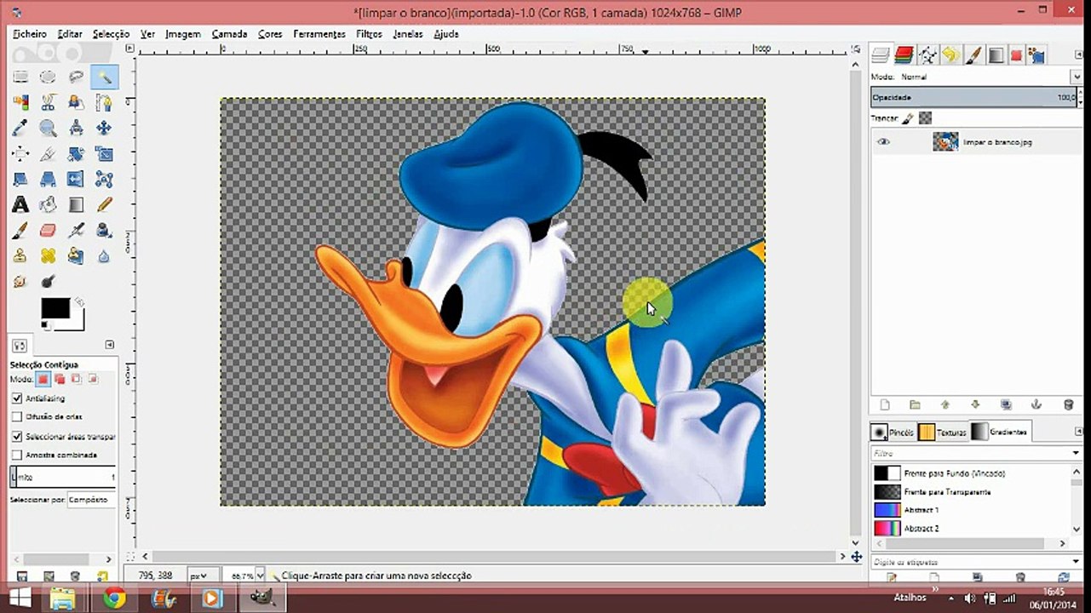Select the Airbrush tool
Screen dimensions: 1091x613
(77, 231)
